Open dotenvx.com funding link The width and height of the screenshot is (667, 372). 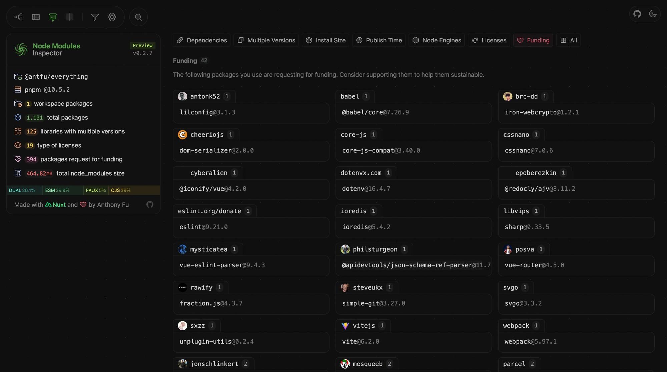[x=366, y=173]
